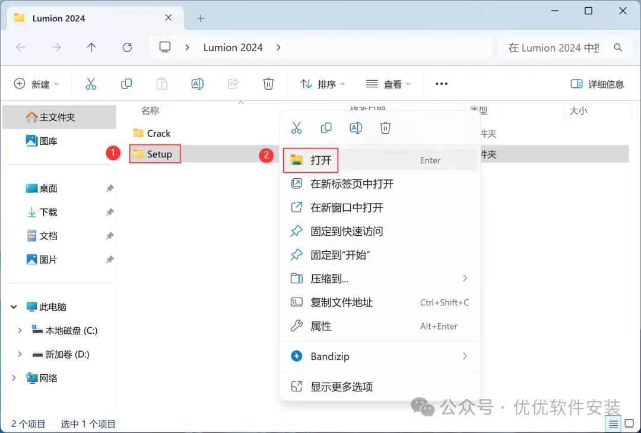Choose 显示更多选项
The width and height of the screenshot is (641, 433).
click(x=379, y=387)
